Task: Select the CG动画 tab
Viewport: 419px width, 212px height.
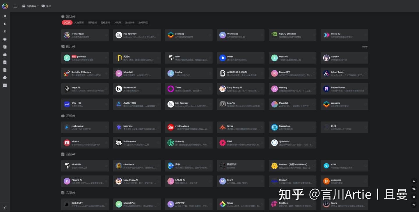Action: pos(118,22)
